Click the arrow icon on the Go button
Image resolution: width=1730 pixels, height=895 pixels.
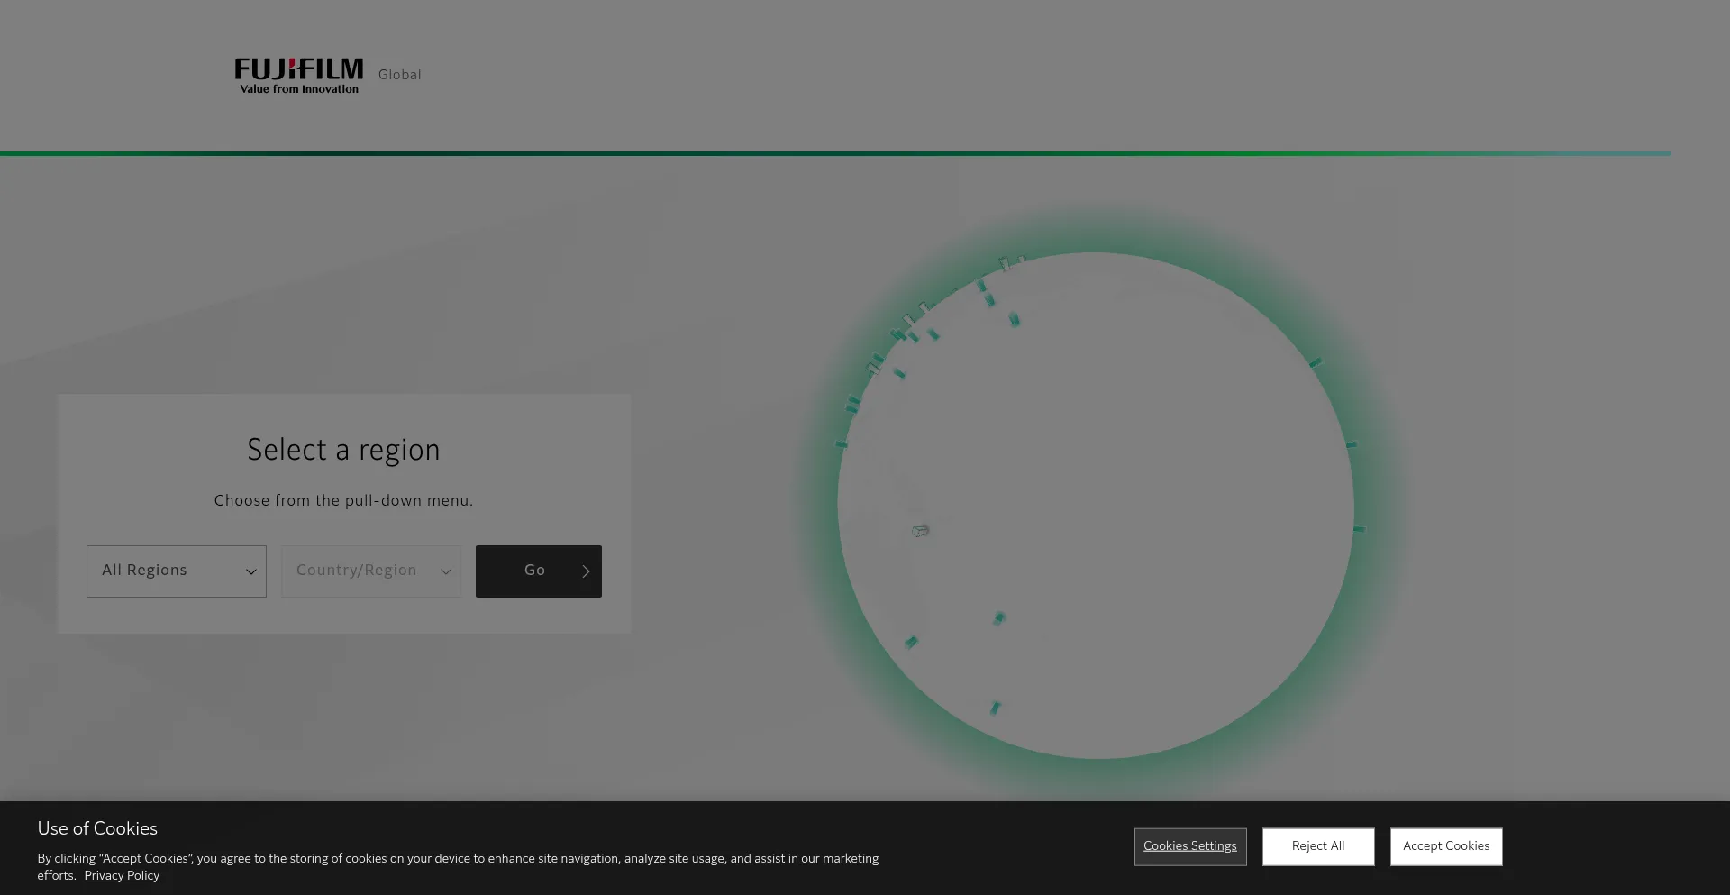(x=586, y=571)
